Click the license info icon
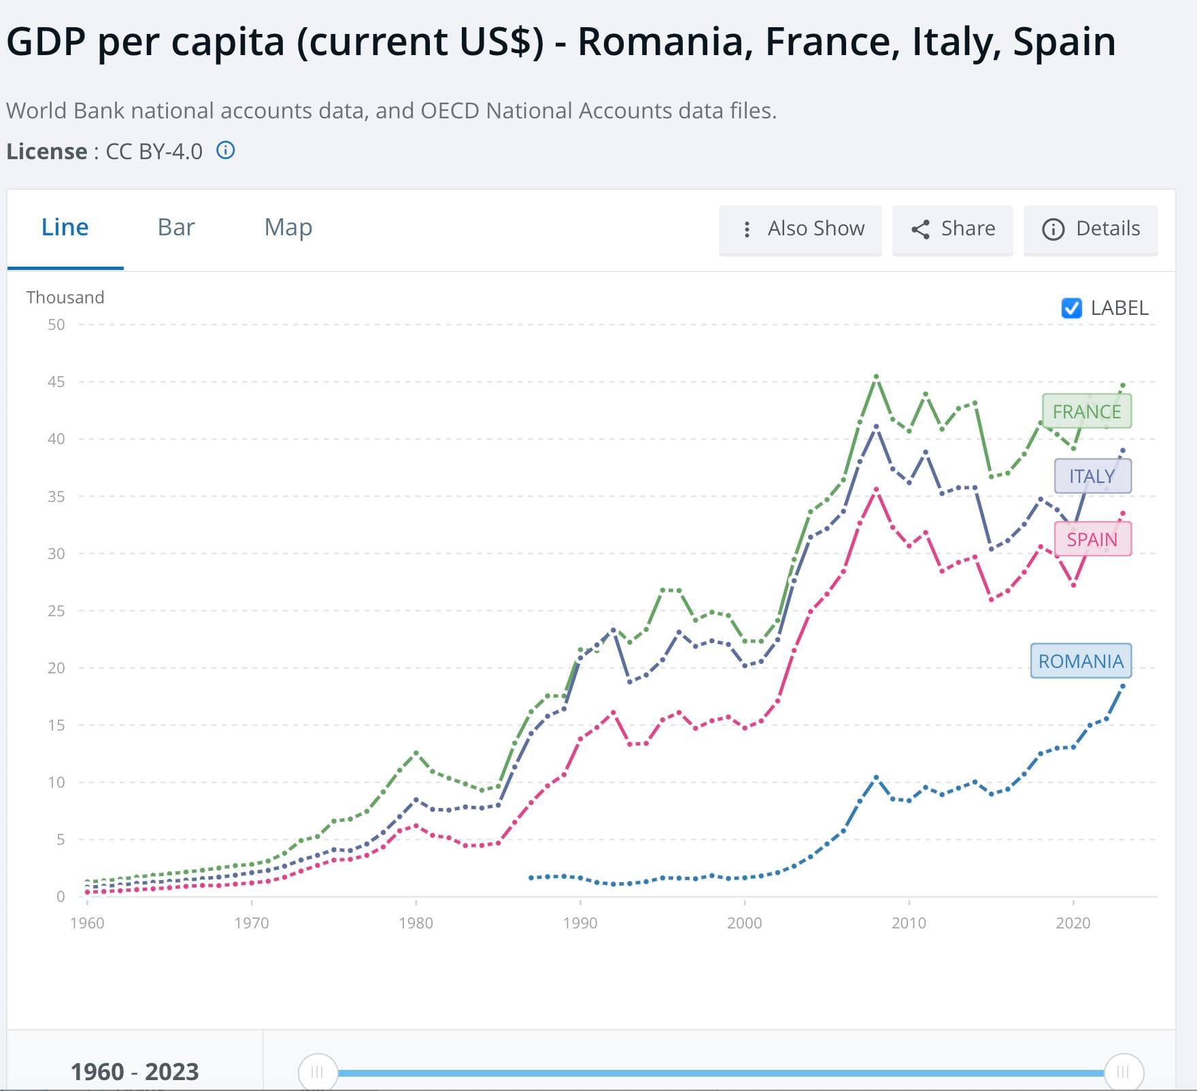 pos(226,150)
